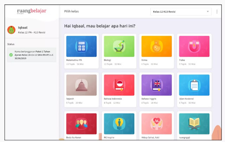Click the Hidup Sehat, Yuk! title
This screenshot has height=142, width=225.
(150, 137)
